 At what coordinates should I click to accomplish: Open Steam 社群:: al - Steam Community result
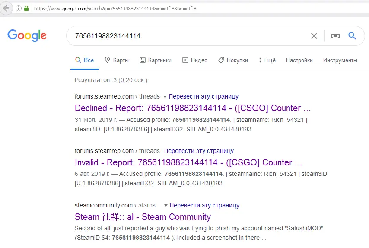pyautogui.click(x=143, y=217)
